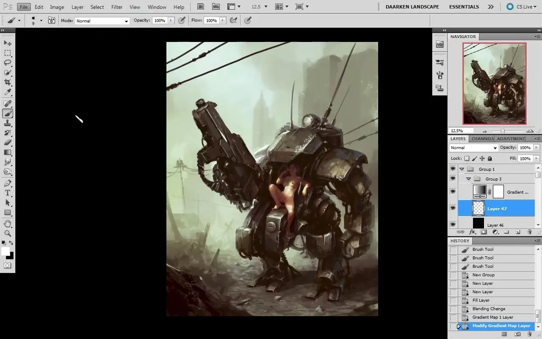Hide Layer 46
The image size is (542, 339).
pyautogui.click(x=453, y=224)
